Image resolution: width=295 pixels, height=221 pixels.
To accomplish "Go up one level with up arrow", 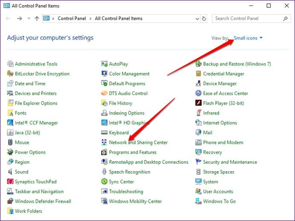I will point(37,18).
